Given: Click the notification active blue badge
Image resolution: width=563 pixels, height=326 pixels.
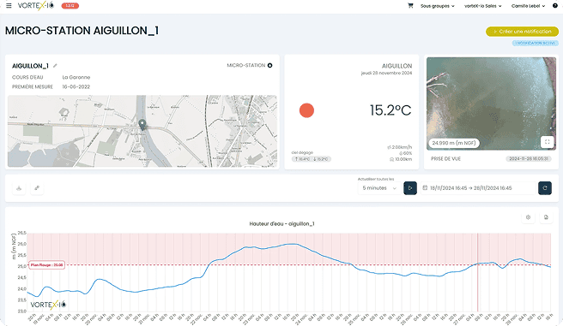Looking at the screenshot, I should [x=535, y=43].
